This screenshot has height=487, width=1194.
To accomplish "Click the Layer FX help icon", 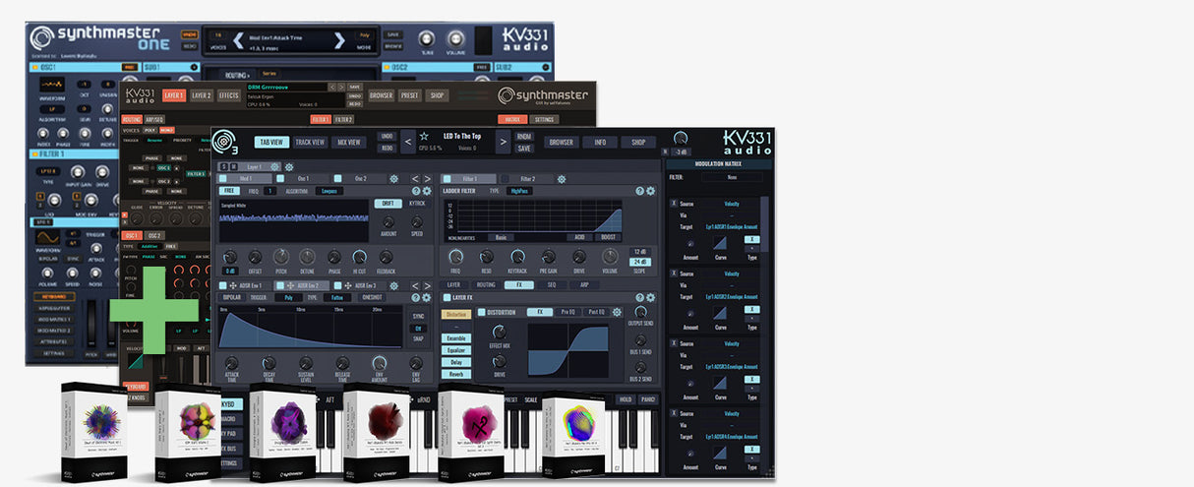I will (639, 297).
